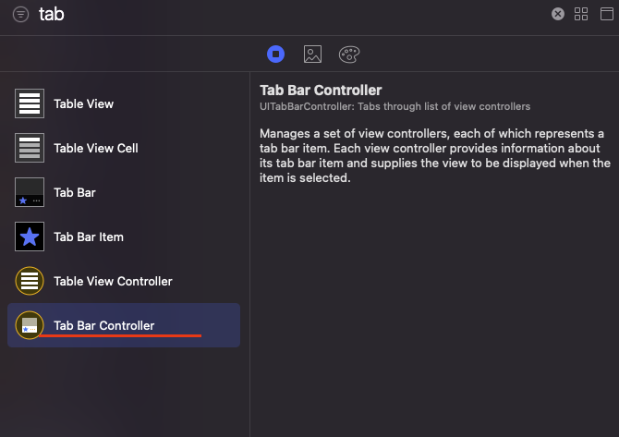Select the Tab Bar label
Screen dimensions: 619x437
75,193
